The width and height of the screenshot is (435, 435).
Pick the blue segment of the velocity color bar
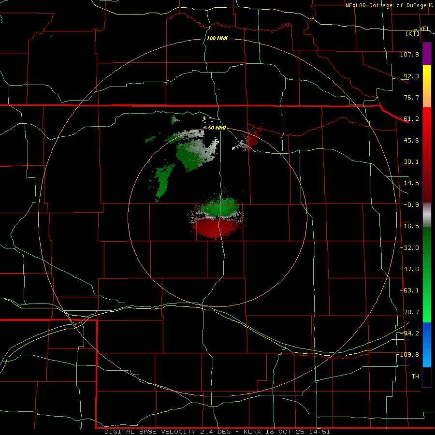tap(427, 345)
